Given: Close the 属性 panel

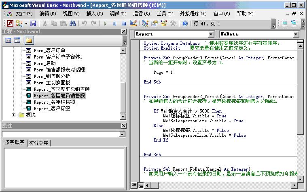Looking at the screenshot, I should [x=124, y=126].
